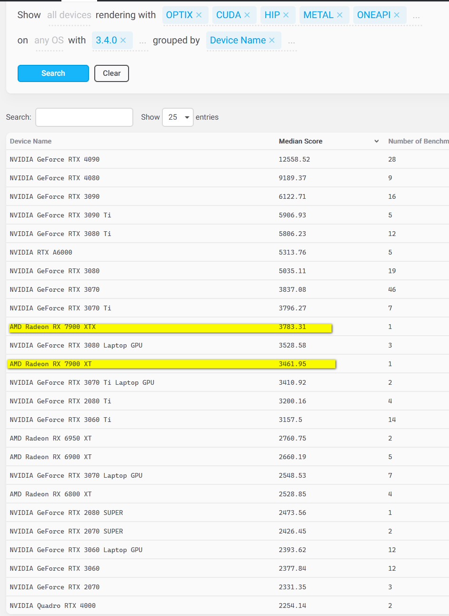Select NVIDIA GeForce RTX 4080 row name
The height and width of the screenshot is (616, 449).
click(55, 178)
